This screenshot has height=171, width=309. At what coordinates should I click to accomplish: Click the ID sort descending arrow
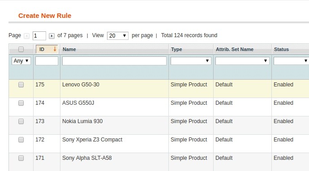click(55, 49)
